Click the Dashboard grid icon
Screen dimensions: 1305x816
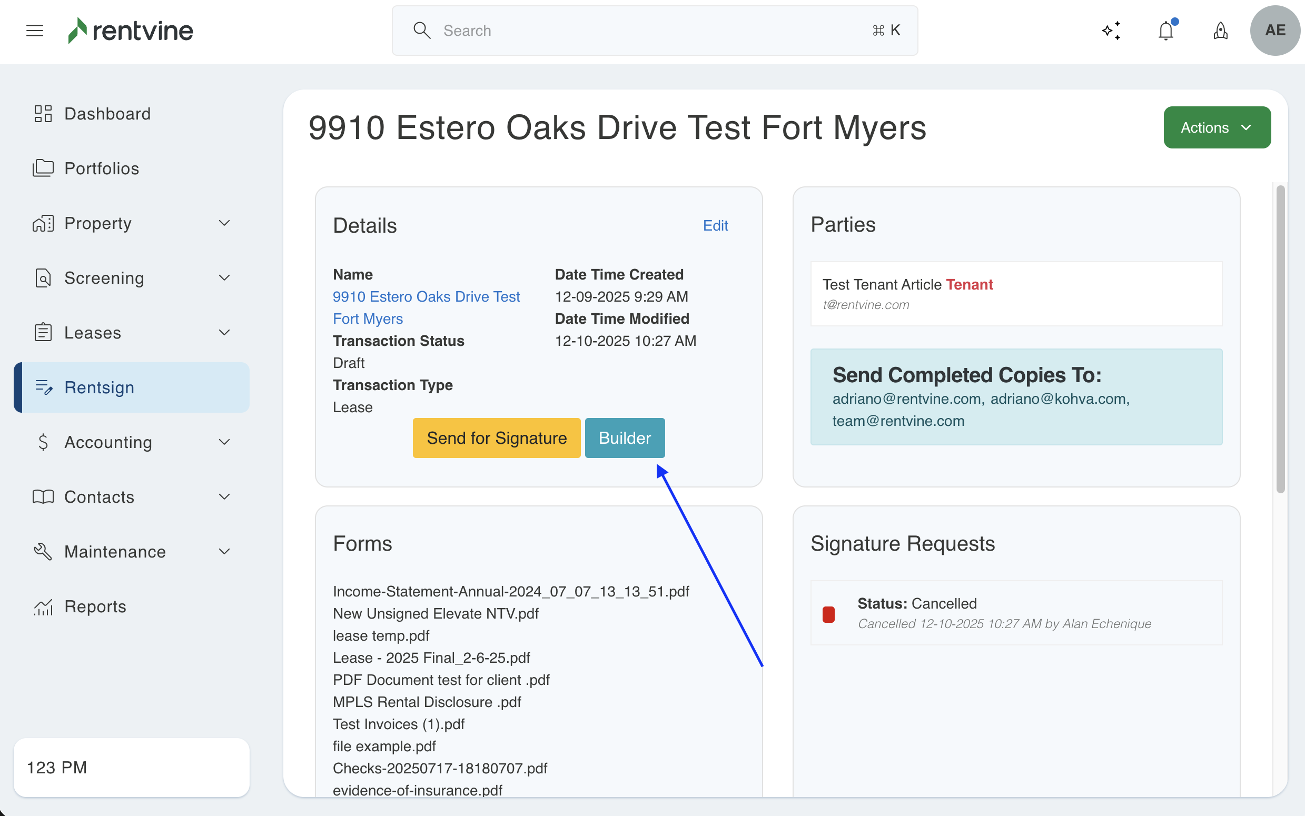(x=43, y=114)
